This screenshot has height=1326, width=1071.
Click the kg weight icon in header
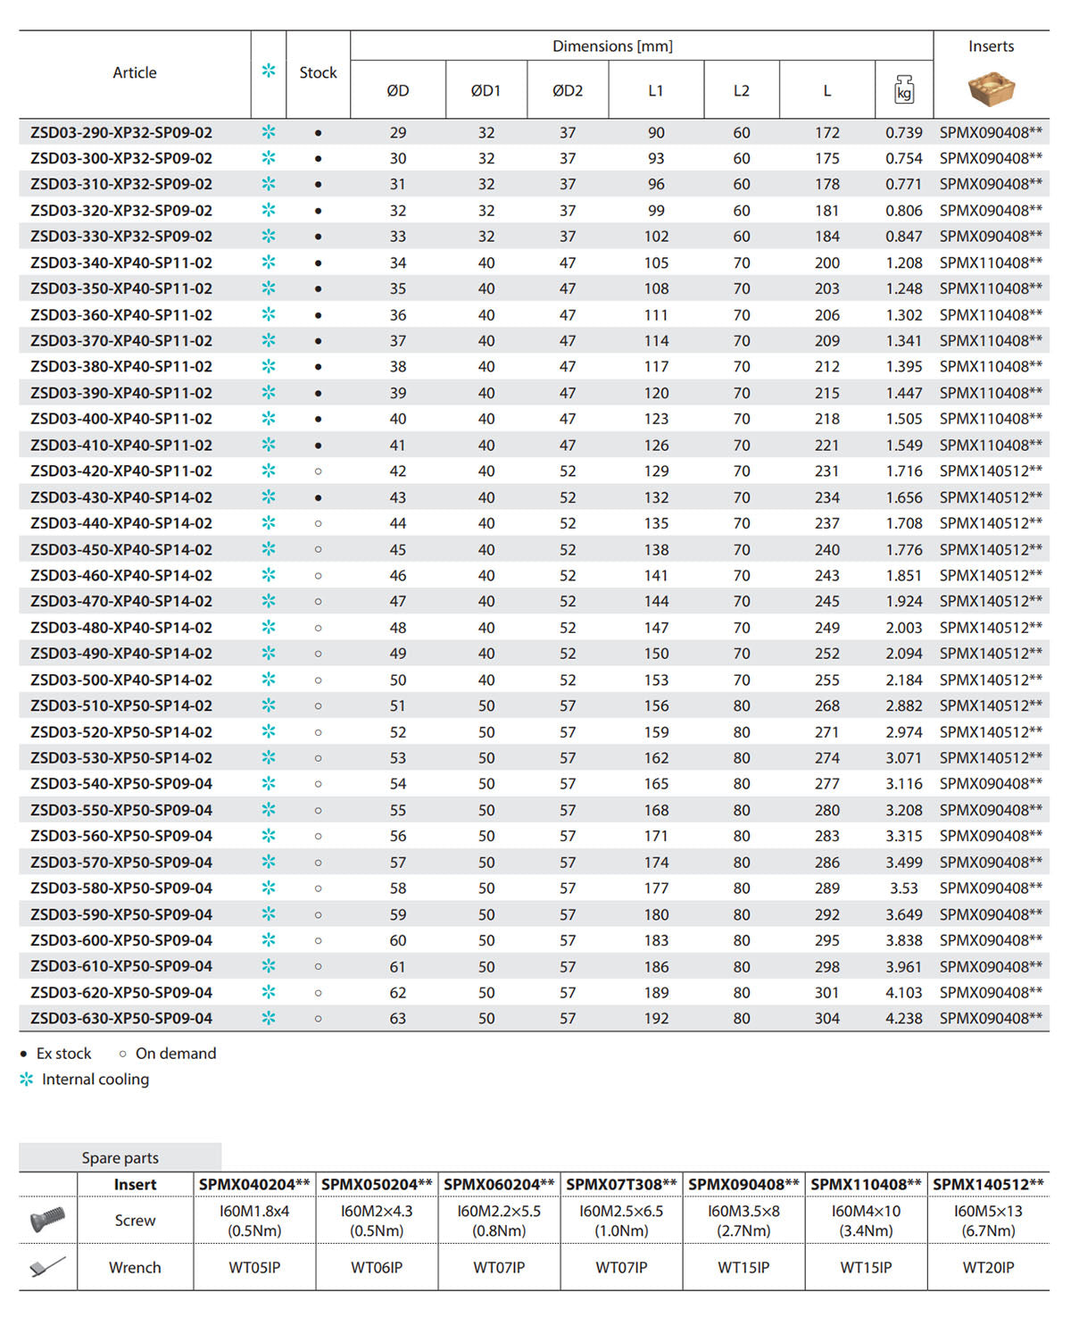point(904,88)
